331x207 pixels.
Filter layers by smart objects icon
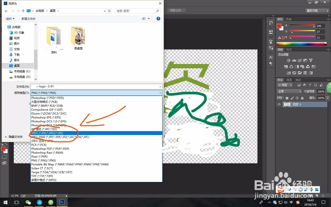(321, 85)
